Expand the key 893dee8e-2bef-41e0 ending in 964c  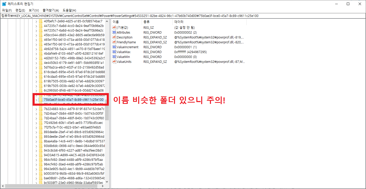36,132
